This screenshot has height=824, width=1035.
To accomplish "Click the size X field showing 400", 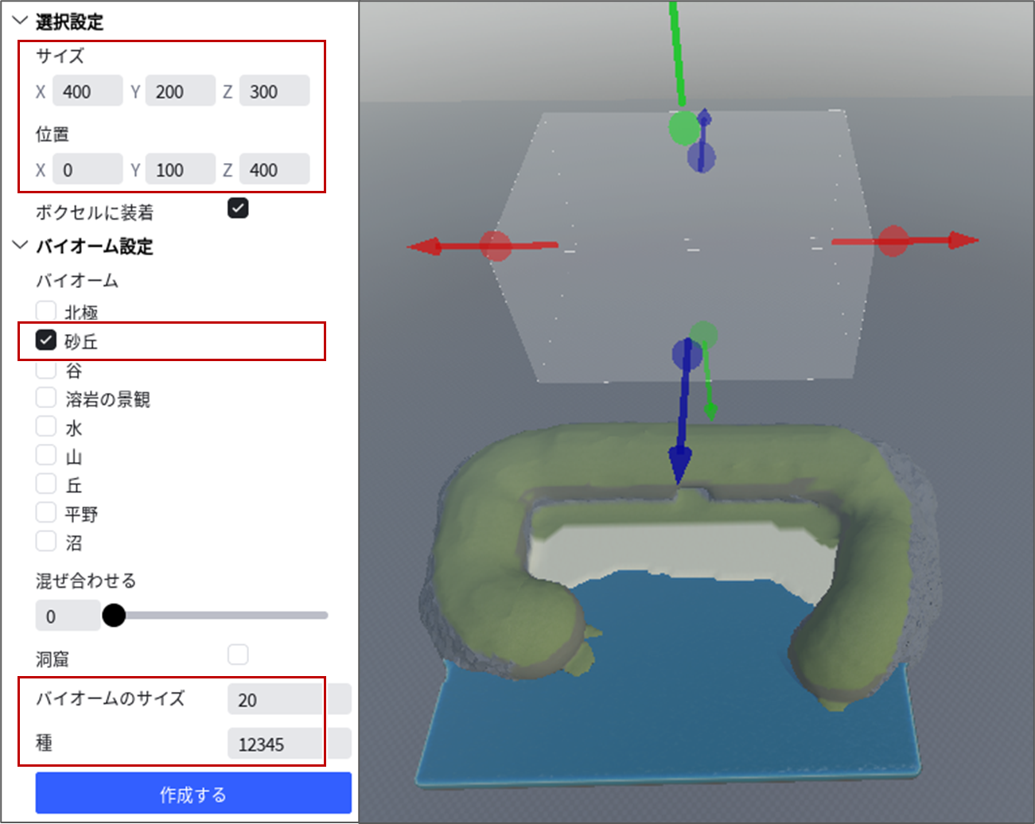I will click(88, 91).
